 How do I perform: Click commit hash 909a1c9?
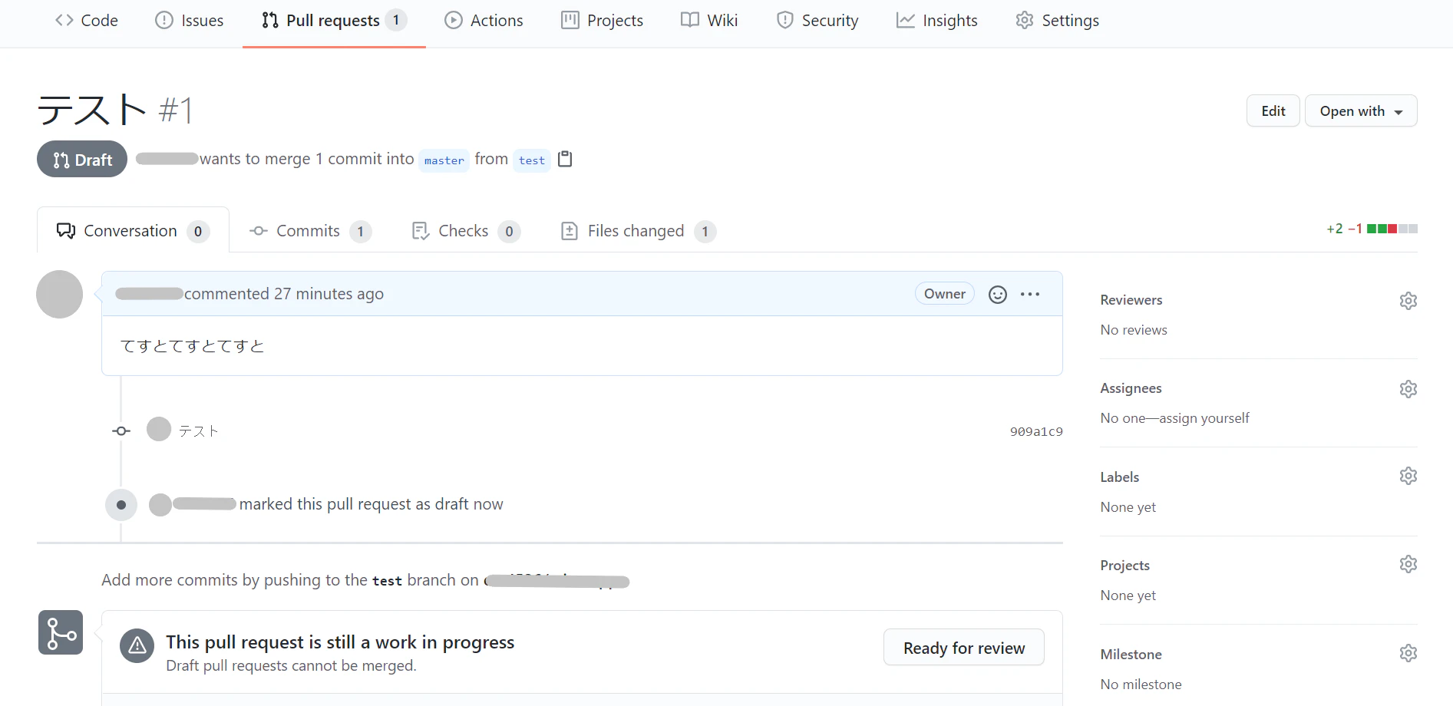1036,431
